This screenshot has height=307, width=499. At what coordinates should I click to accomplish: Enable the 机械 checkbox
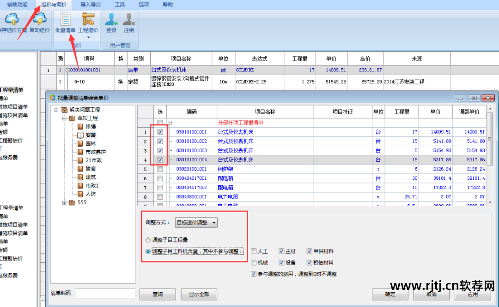(x=254, y=263)
